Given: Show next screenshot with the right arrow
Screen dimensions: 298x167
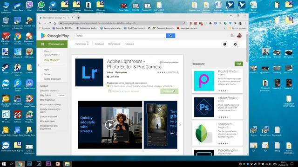Looking at the screenshot, I should 180,125.
